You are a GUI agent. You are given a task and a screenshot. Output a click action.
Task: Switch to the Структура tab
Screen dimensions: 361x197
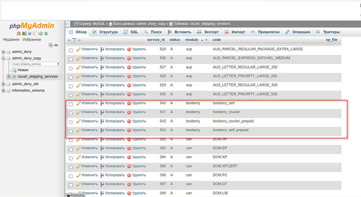click(105, 32)
